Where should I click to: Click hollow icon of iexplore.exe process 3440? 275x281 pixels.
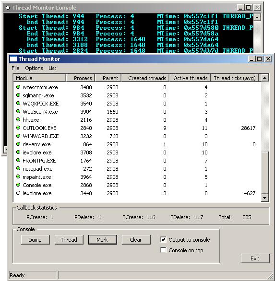[x=18, y=193]
